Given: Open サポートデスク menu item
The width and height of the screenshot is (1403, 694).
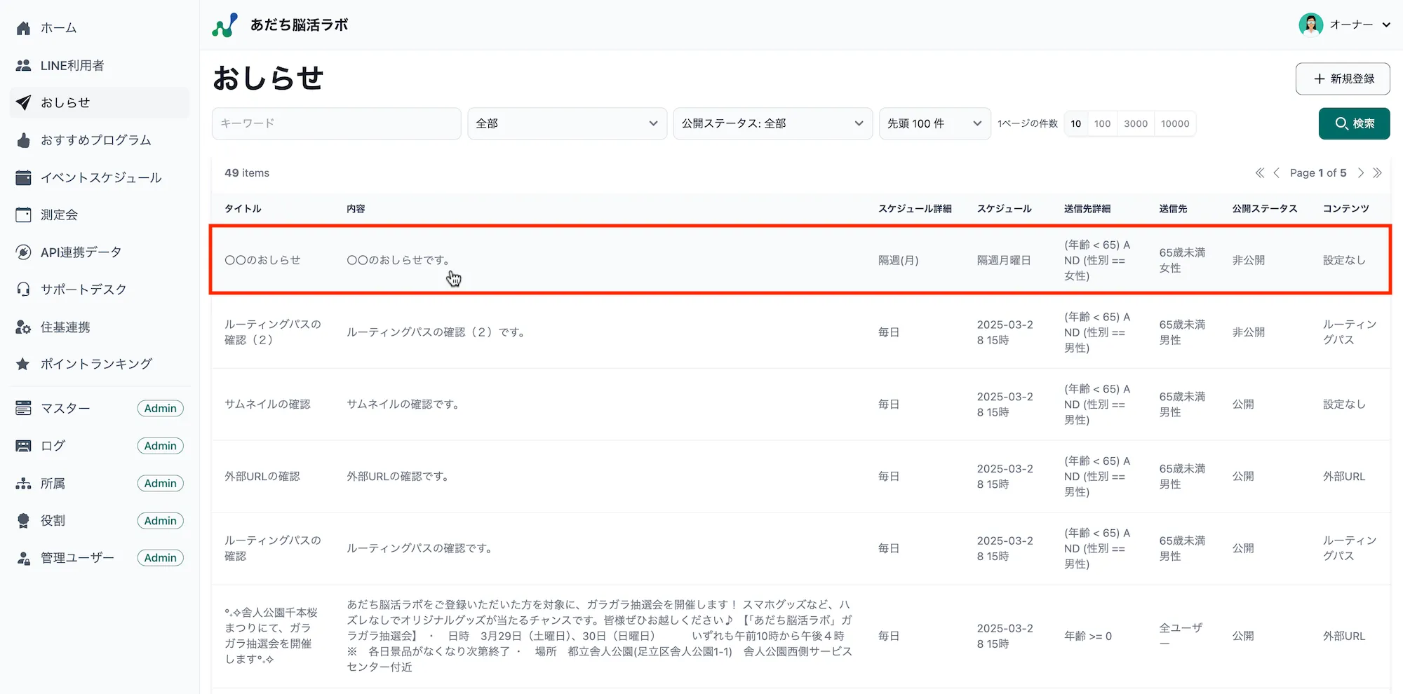Looking at the screenshot, I should [x=100, y=290].
